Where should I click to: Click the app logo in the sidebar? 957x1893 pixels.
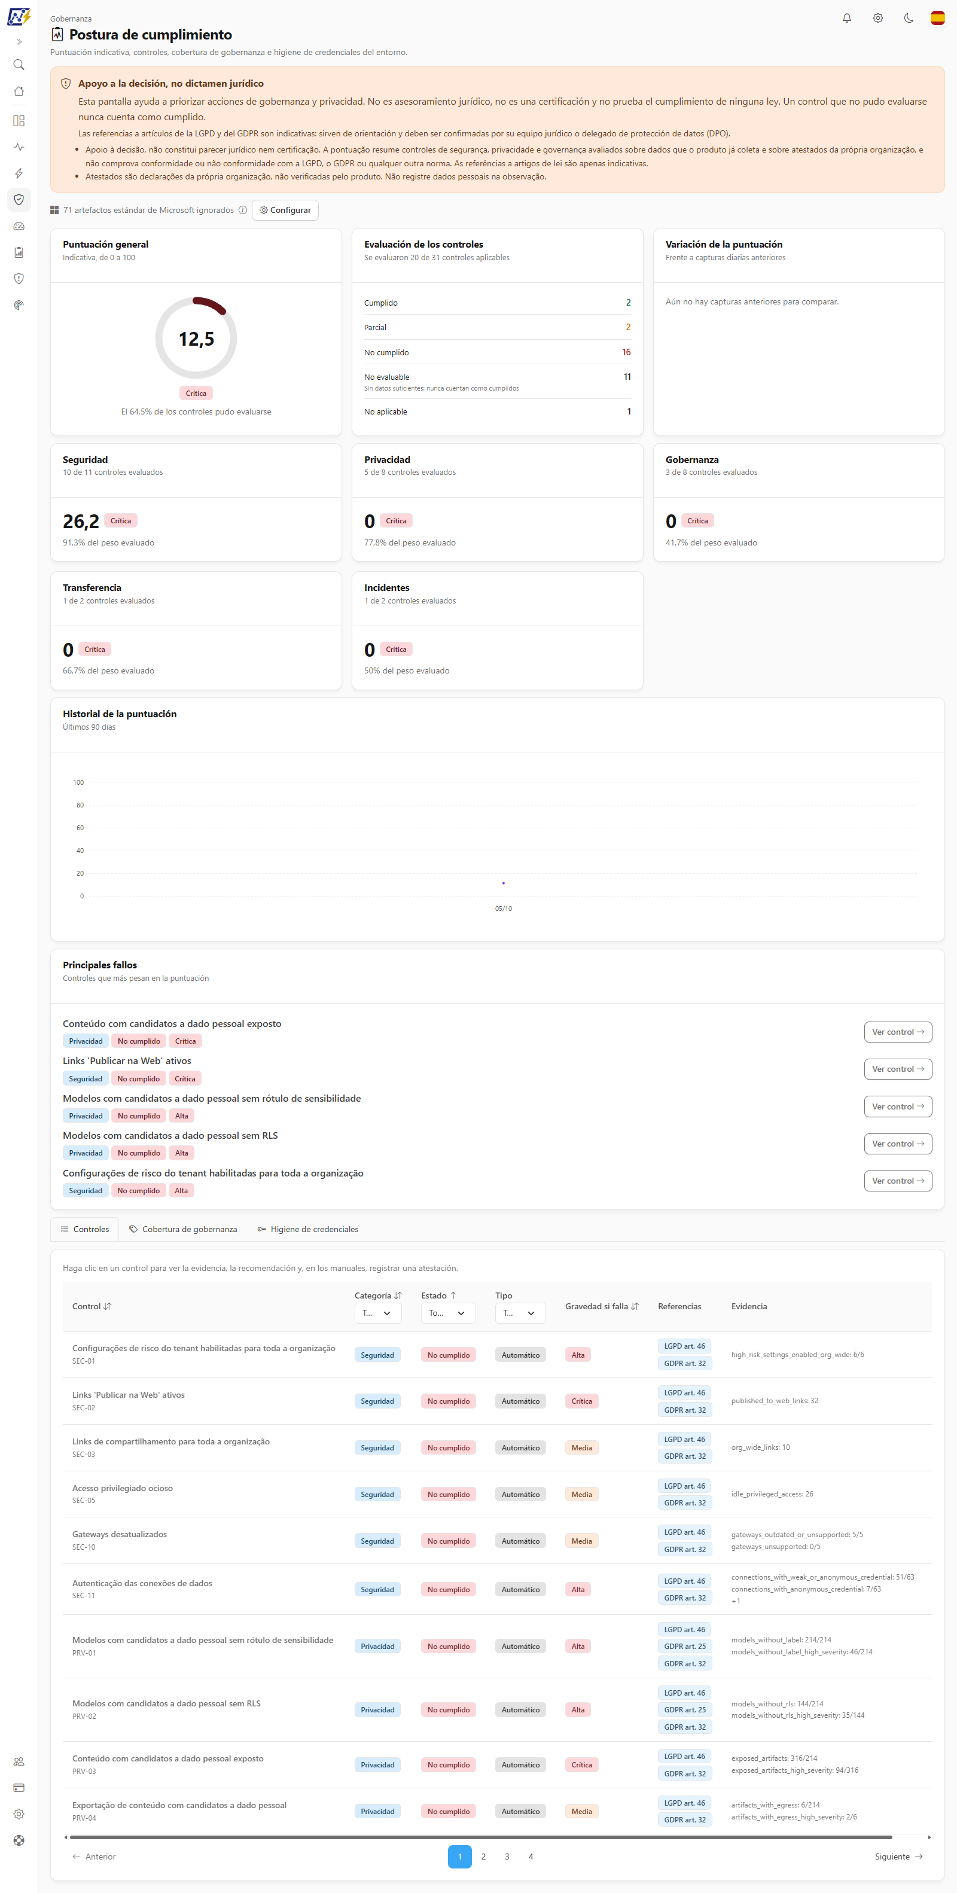coord(19,16)
